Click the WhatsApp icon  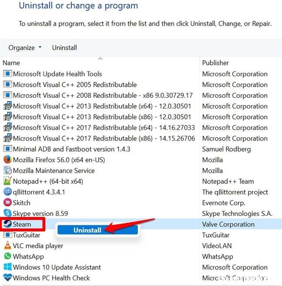(x=7, y=256)
